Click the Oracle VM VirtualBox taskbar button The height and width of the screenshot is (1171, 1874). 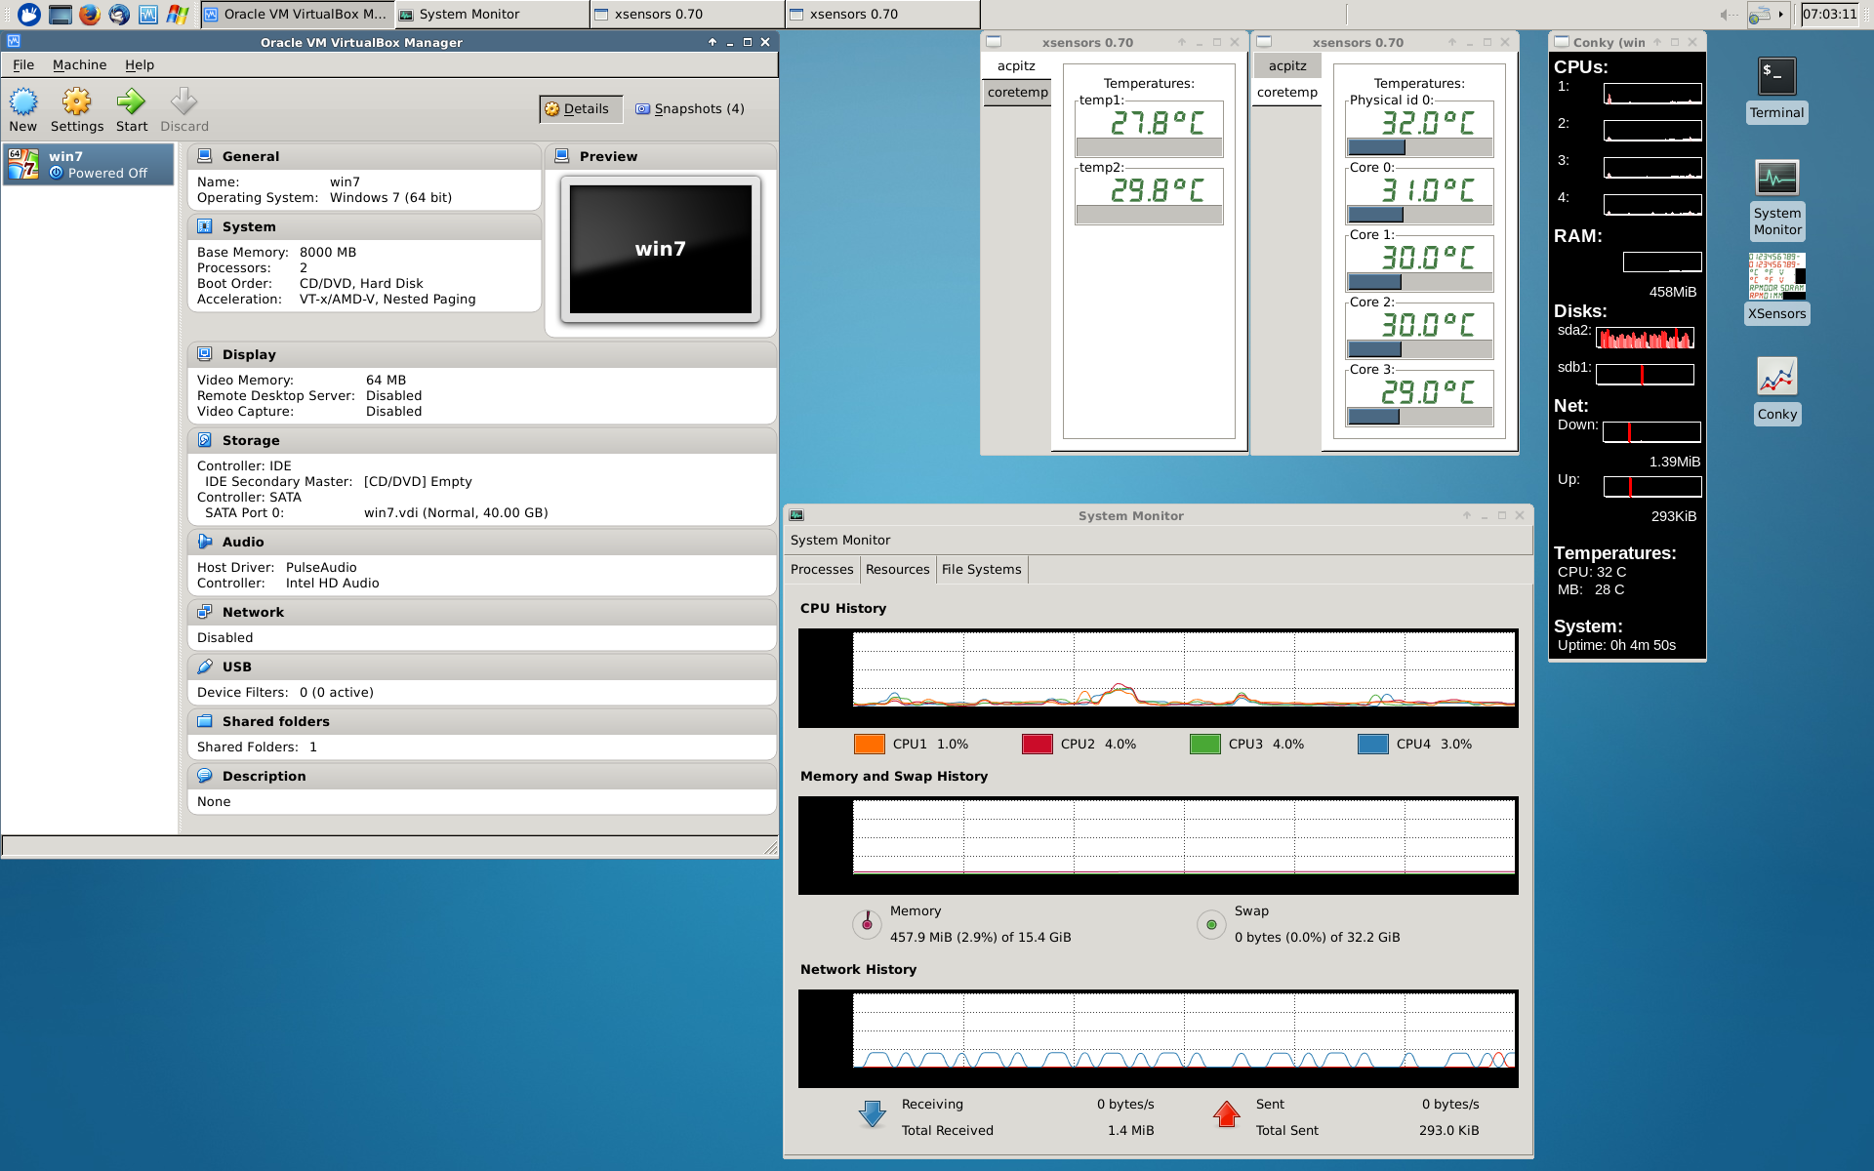[x=298, y=14]
